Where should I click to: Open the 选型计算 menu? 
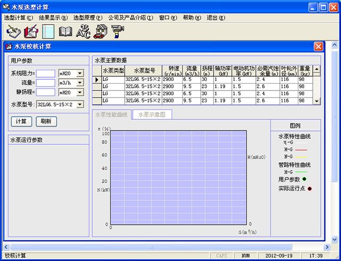point(18,18)
